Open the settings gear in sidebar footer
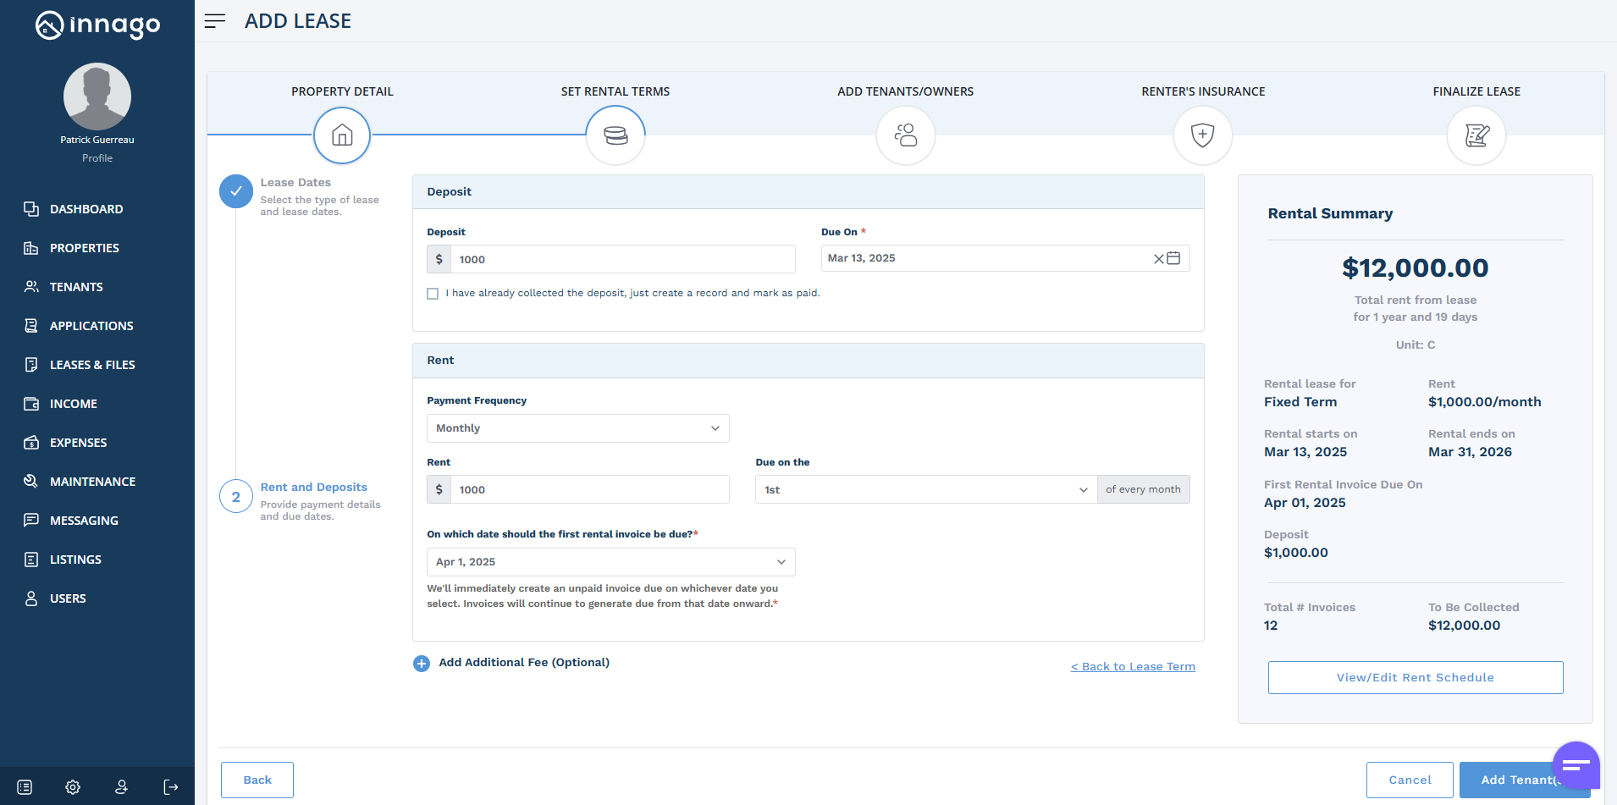Image resolution: width=1617 pixels, height=805 pixels. 73,787
